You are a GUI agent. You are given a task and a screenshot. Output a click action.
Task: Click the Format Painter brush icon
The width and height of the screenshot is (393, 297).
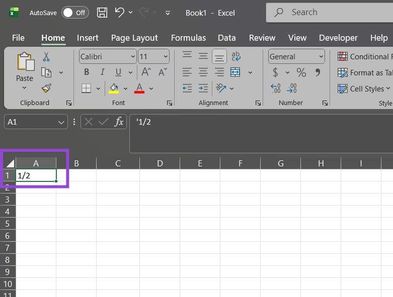coord(46,88)
